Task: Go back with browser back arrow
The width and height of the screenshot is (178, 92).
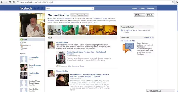Action: 2,2
